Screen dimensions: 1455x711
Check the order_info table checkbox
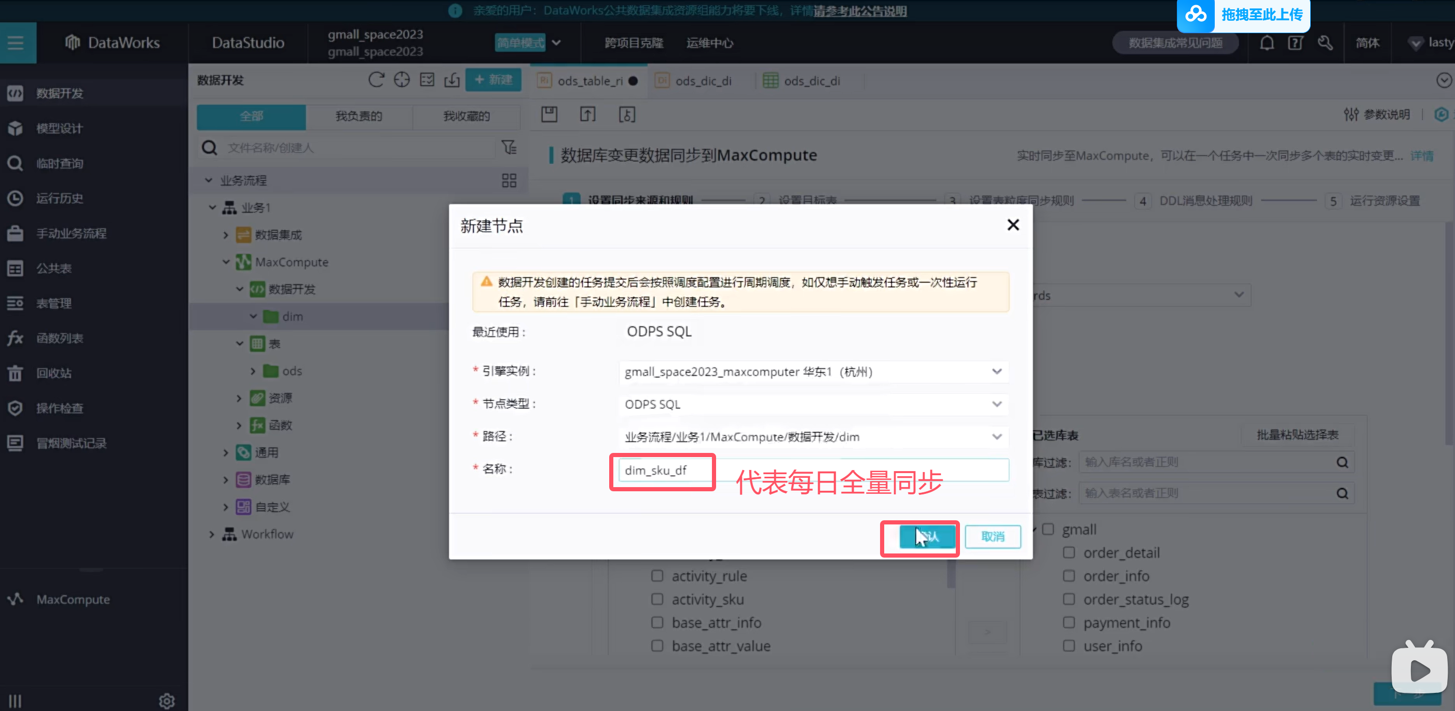pos(1068,576)
